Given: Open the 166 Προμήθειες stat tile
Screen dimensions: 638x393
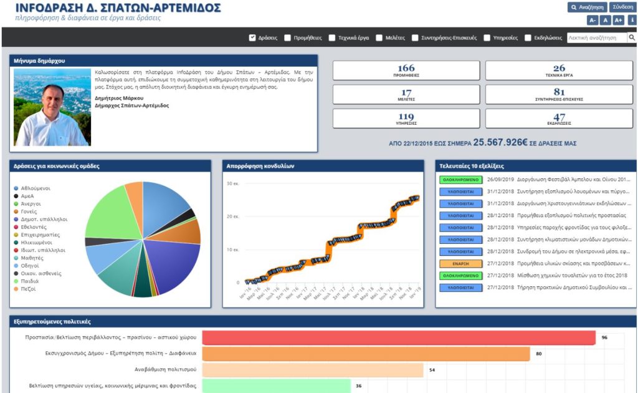Looking at the screenshot, I should 406,70.
